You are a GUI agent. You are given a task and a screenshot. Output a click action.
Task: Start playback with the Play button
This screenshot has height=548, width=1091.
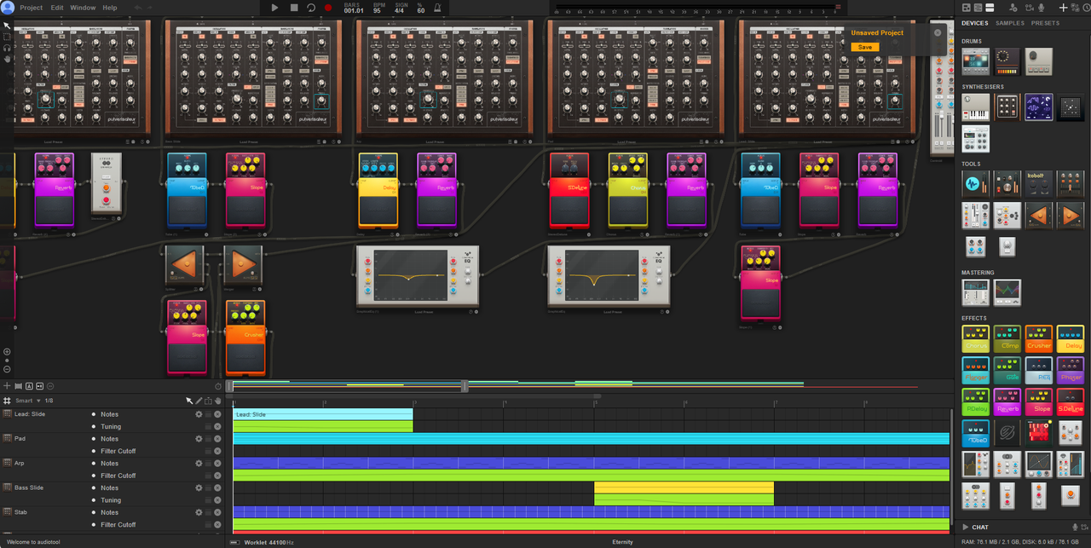(274, 8)
